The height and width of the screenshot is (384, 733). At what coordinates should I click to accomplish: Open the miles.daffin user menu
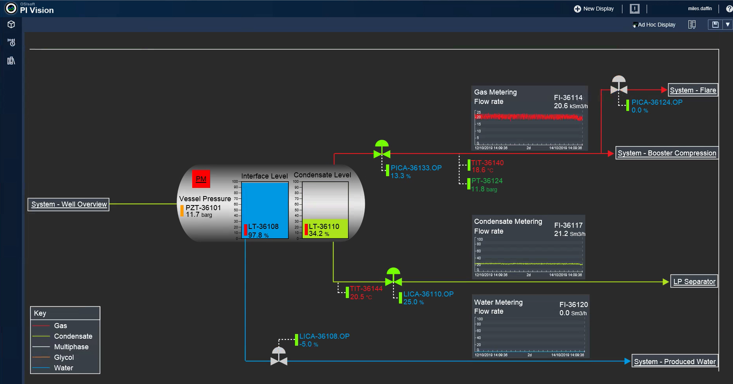click(x=700, y=8)
